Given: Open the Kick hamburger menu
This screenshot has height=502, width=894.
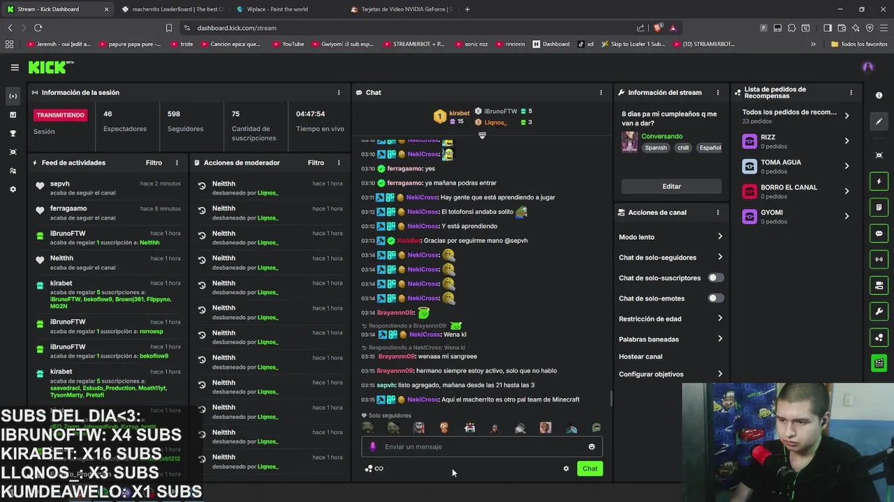Looking at the screenshot, I should [15, 67].
